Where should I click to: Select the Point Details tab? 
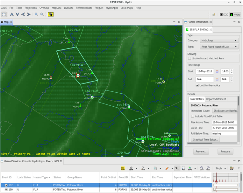point(197,99)
